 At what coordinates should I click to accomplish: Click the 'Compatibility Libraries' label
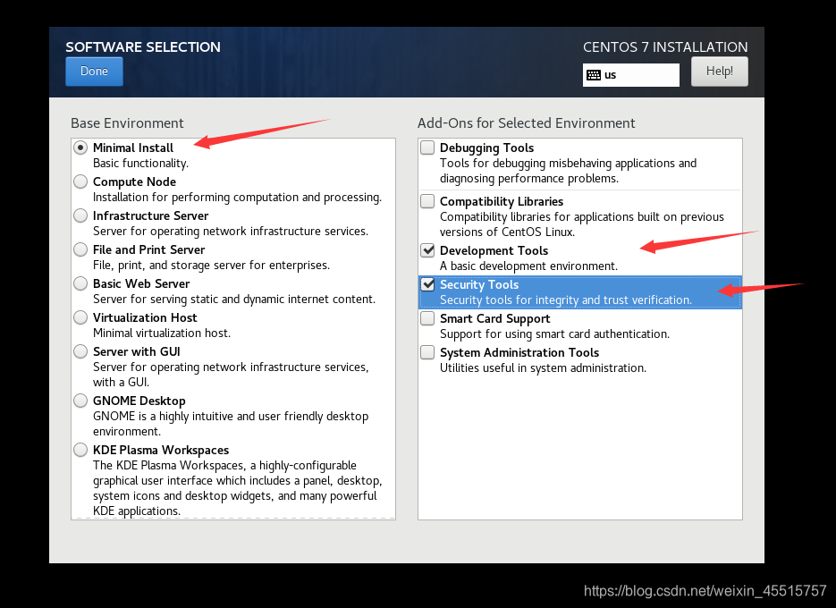click(502, 201)
